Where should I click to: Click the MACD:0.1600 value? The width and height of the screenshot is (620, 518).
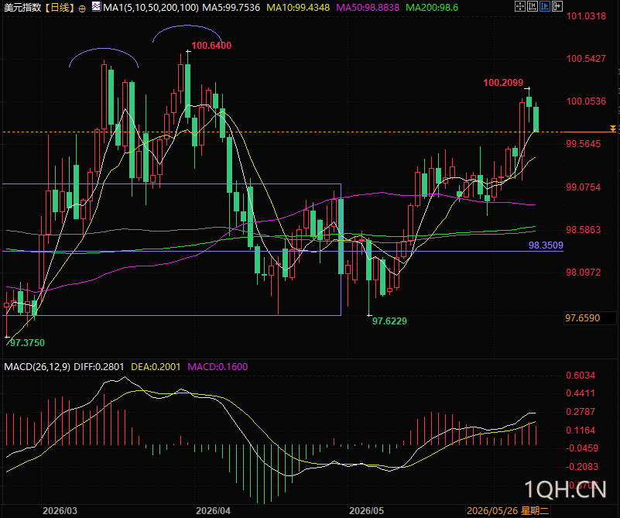(218, 366)
